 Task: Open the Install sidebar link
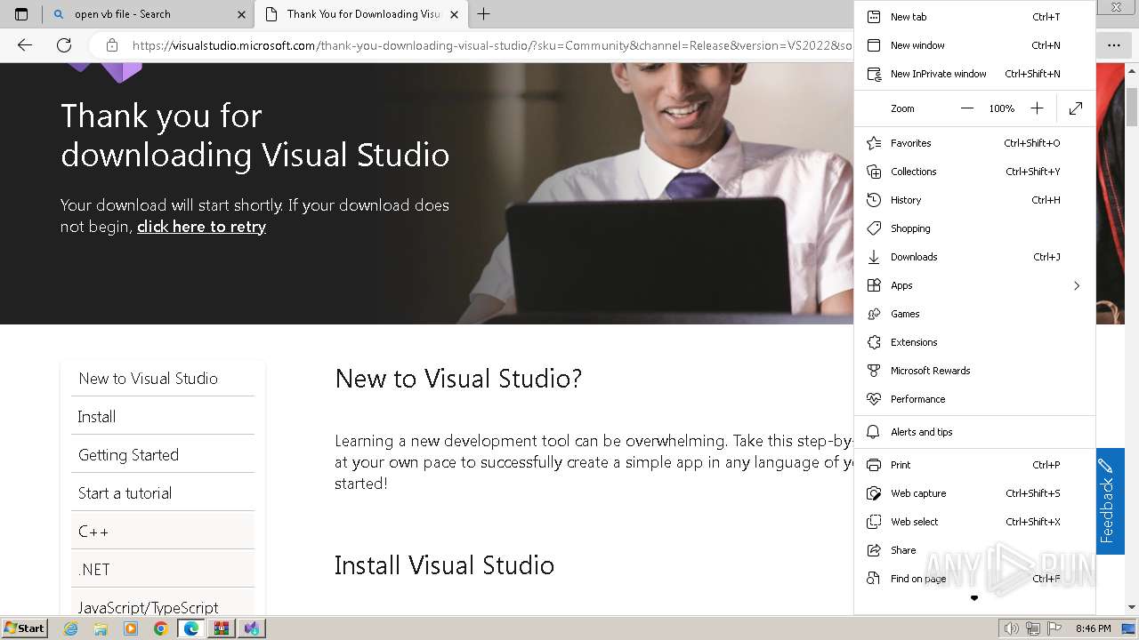tap(163, 417)
